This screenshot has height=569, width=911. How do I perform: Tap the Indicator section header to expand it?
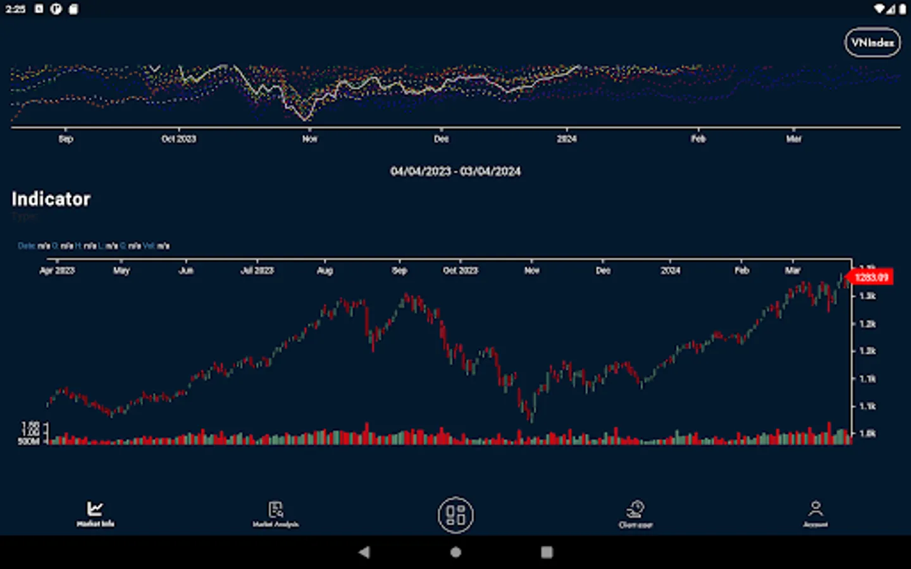pyautogui.click(x=51, y=199)
